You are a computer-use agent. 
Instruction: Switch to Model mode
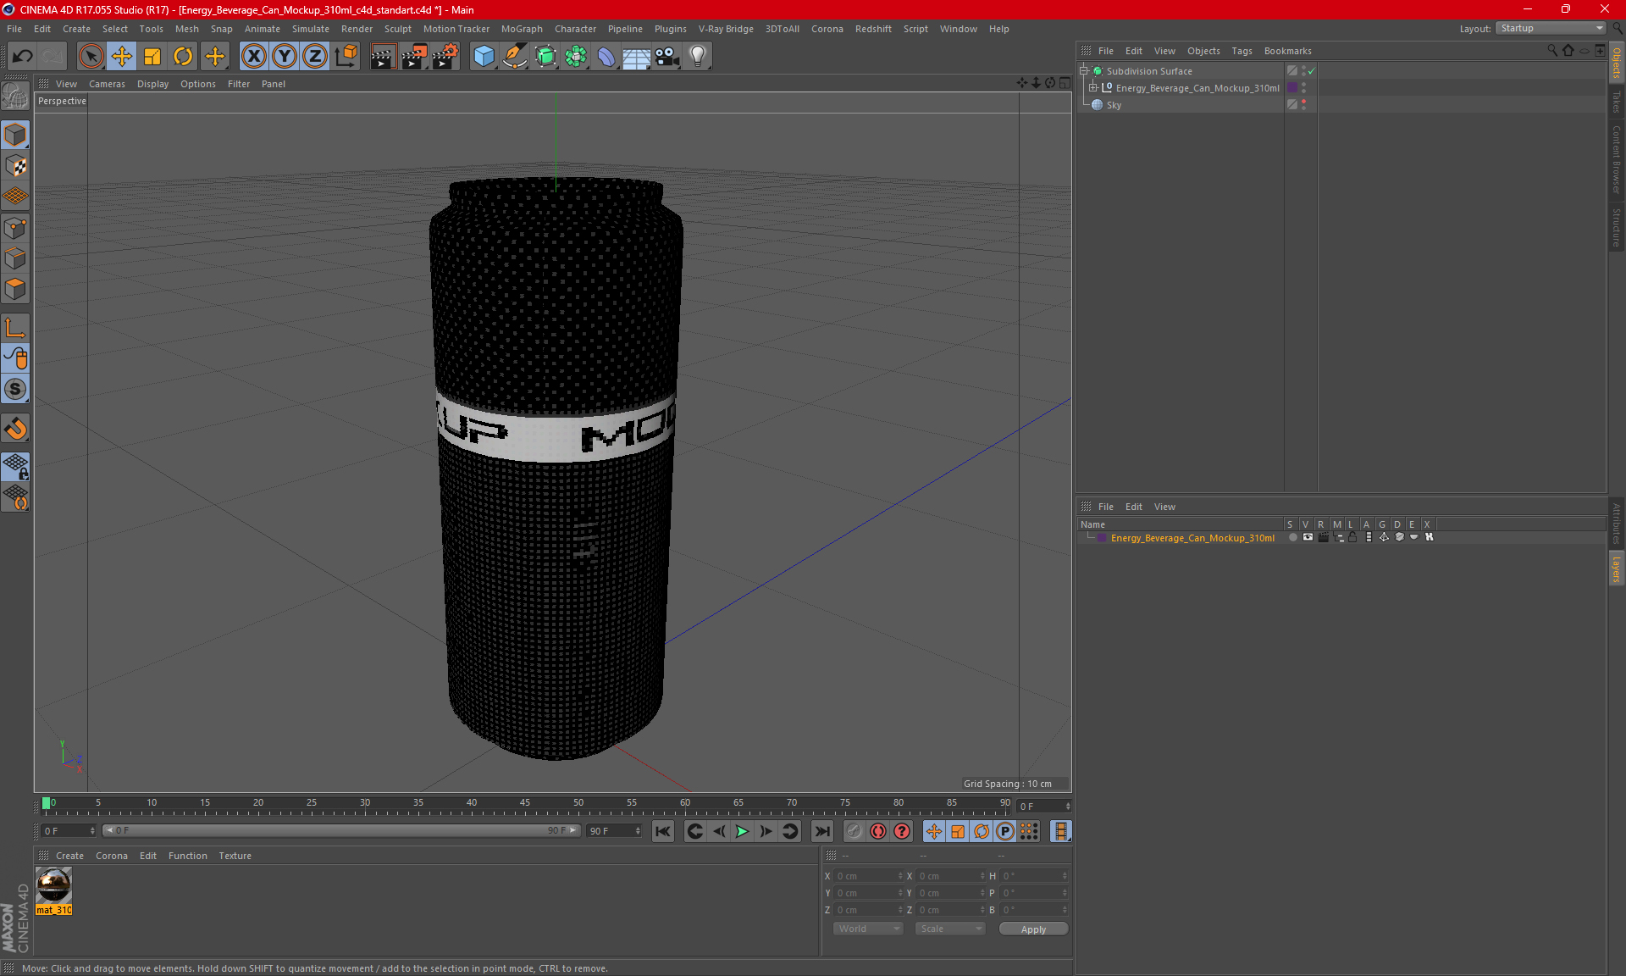pos(15,136)
